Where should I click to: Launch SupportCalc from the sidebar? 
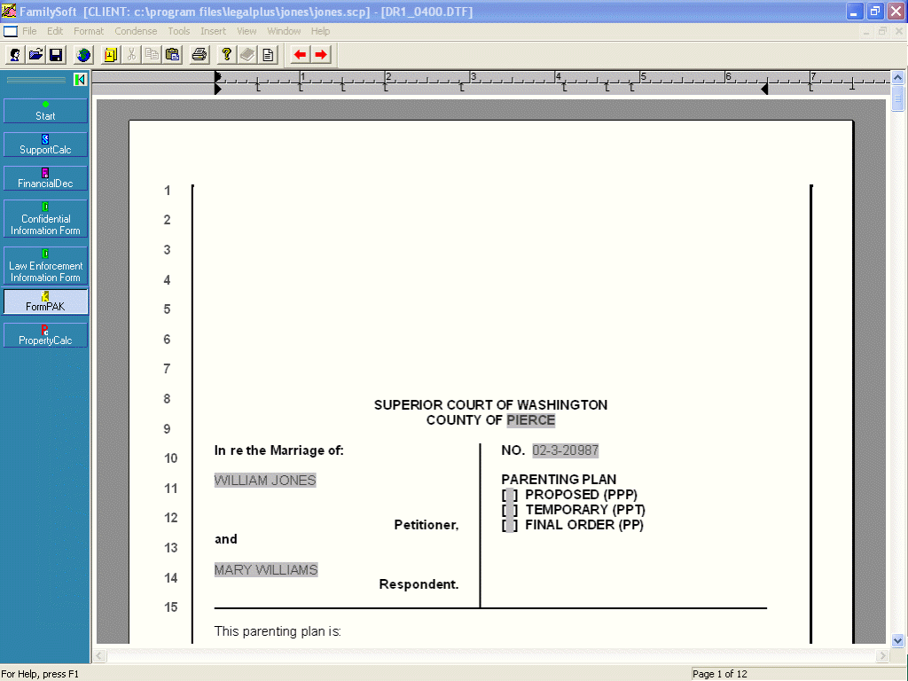pyautogui.click(x=45, y=144)
